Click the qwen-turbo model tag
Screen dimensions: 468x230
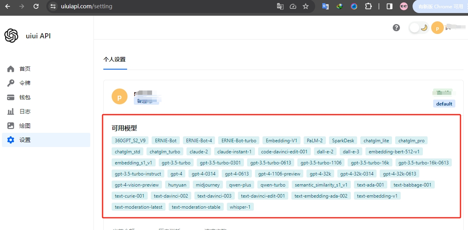point(273,185)
